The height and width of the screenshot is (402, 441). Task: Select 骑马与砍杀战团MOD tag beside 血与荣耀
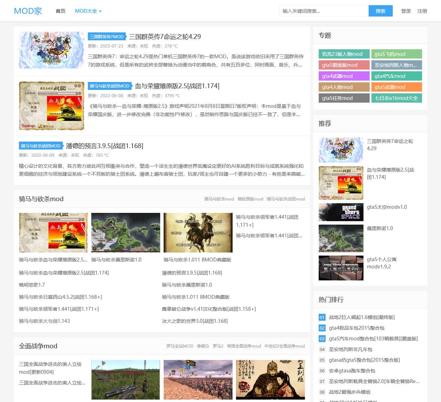(110, 86)
